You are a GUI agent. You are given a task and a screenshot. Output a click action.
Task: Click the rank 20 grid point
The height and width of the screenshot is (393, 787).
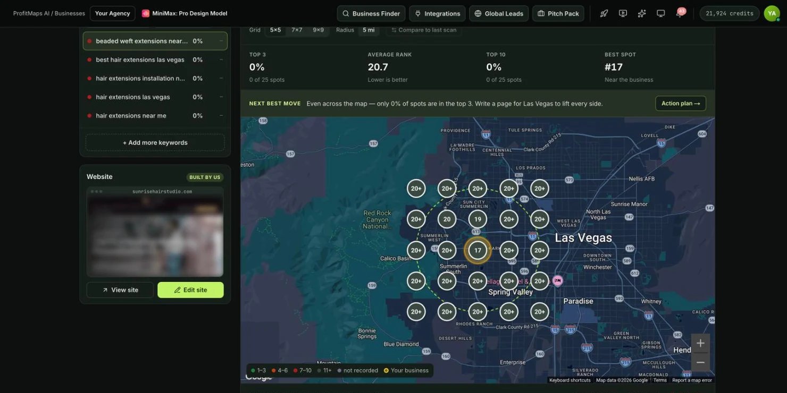447,219
